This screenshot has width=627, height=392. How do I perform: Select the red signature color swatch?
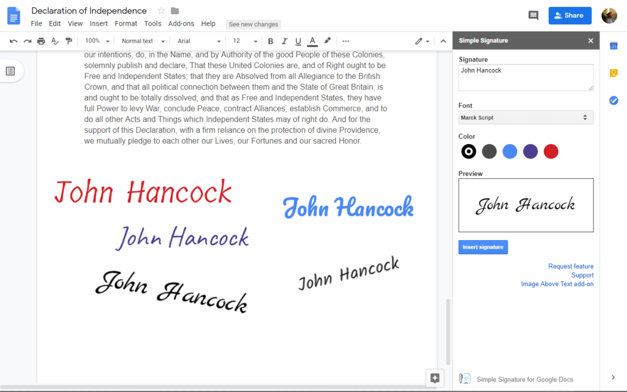coord(550,151)
